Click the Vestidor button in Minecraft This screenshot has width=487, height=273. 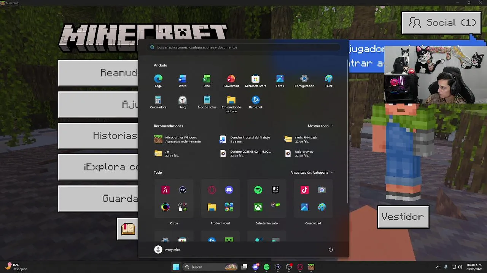(x=403, y=217)
